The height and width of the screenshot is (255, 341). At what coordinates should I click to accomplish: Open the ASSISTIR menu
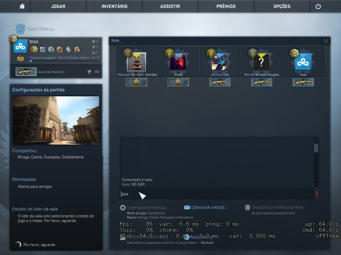pyautogui.click(x=170, y=6)
